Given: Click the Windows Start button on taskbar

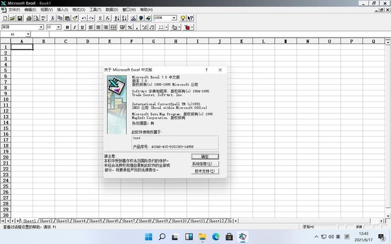Looking at the screenshot, I should (x=148, y=237).
